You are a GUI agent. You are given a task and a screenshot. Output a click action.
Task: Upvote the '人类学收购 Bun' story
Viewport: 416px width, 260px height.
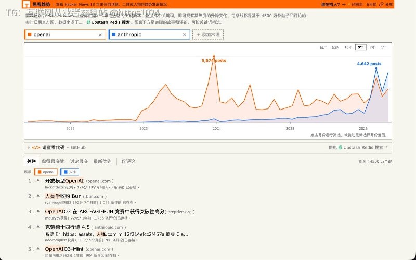pos(38,196)
